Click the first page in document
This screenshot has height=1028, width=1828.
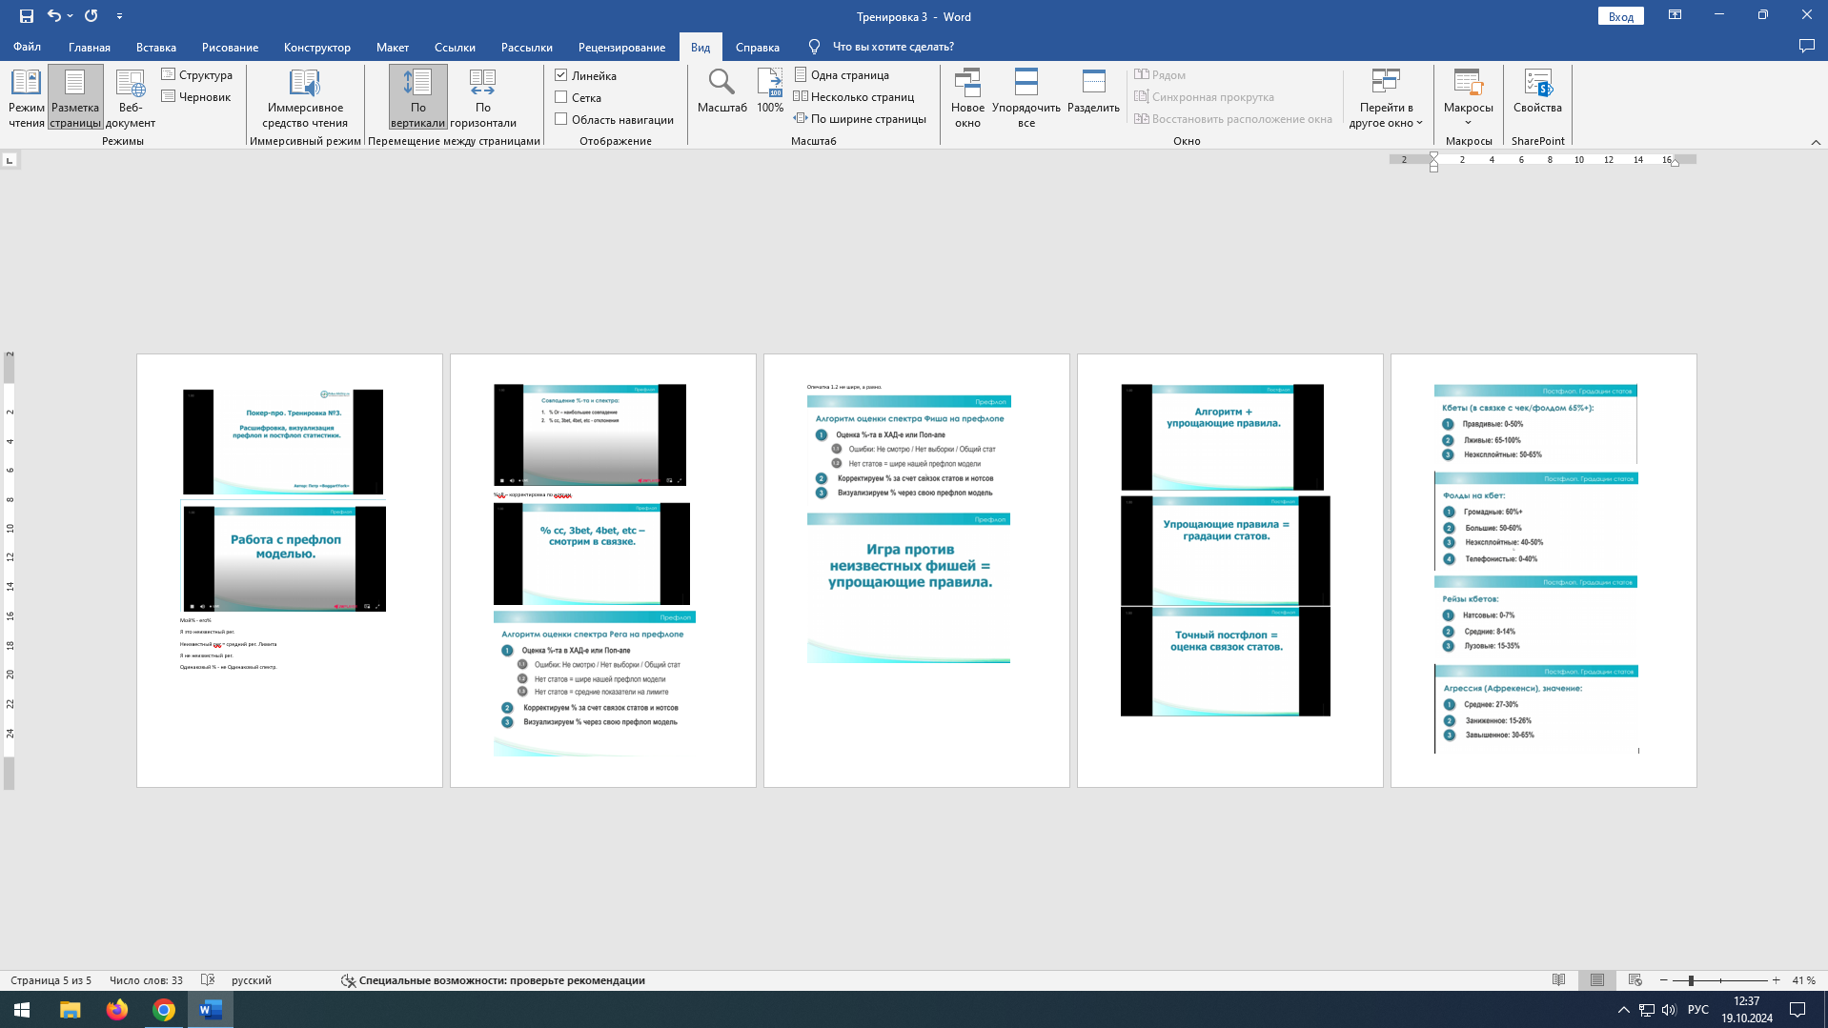290,571
